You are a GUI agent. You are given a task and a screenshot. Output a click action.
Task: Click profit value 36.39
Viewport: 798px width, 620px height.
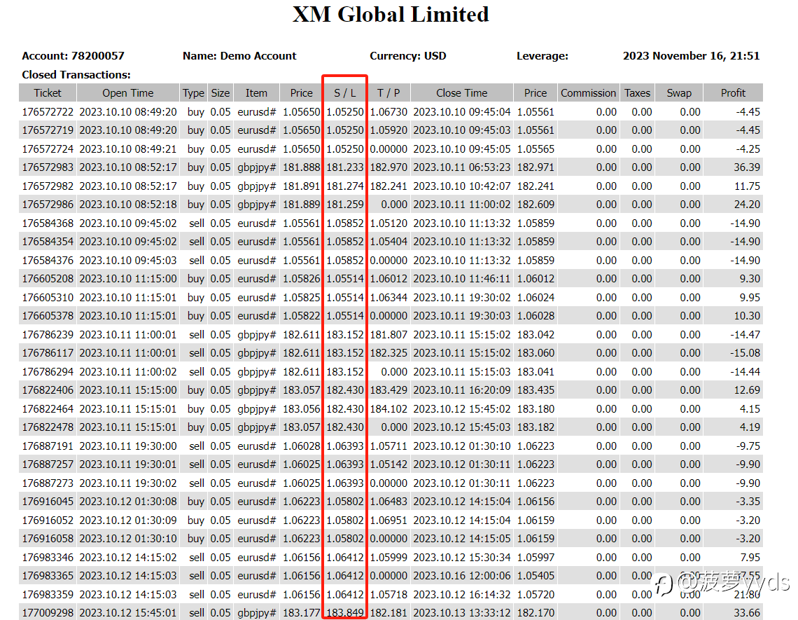coord(747,167)
